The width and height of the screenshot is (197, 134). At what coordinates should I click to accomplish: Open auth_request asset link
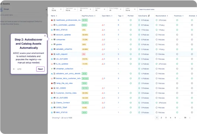62,54
